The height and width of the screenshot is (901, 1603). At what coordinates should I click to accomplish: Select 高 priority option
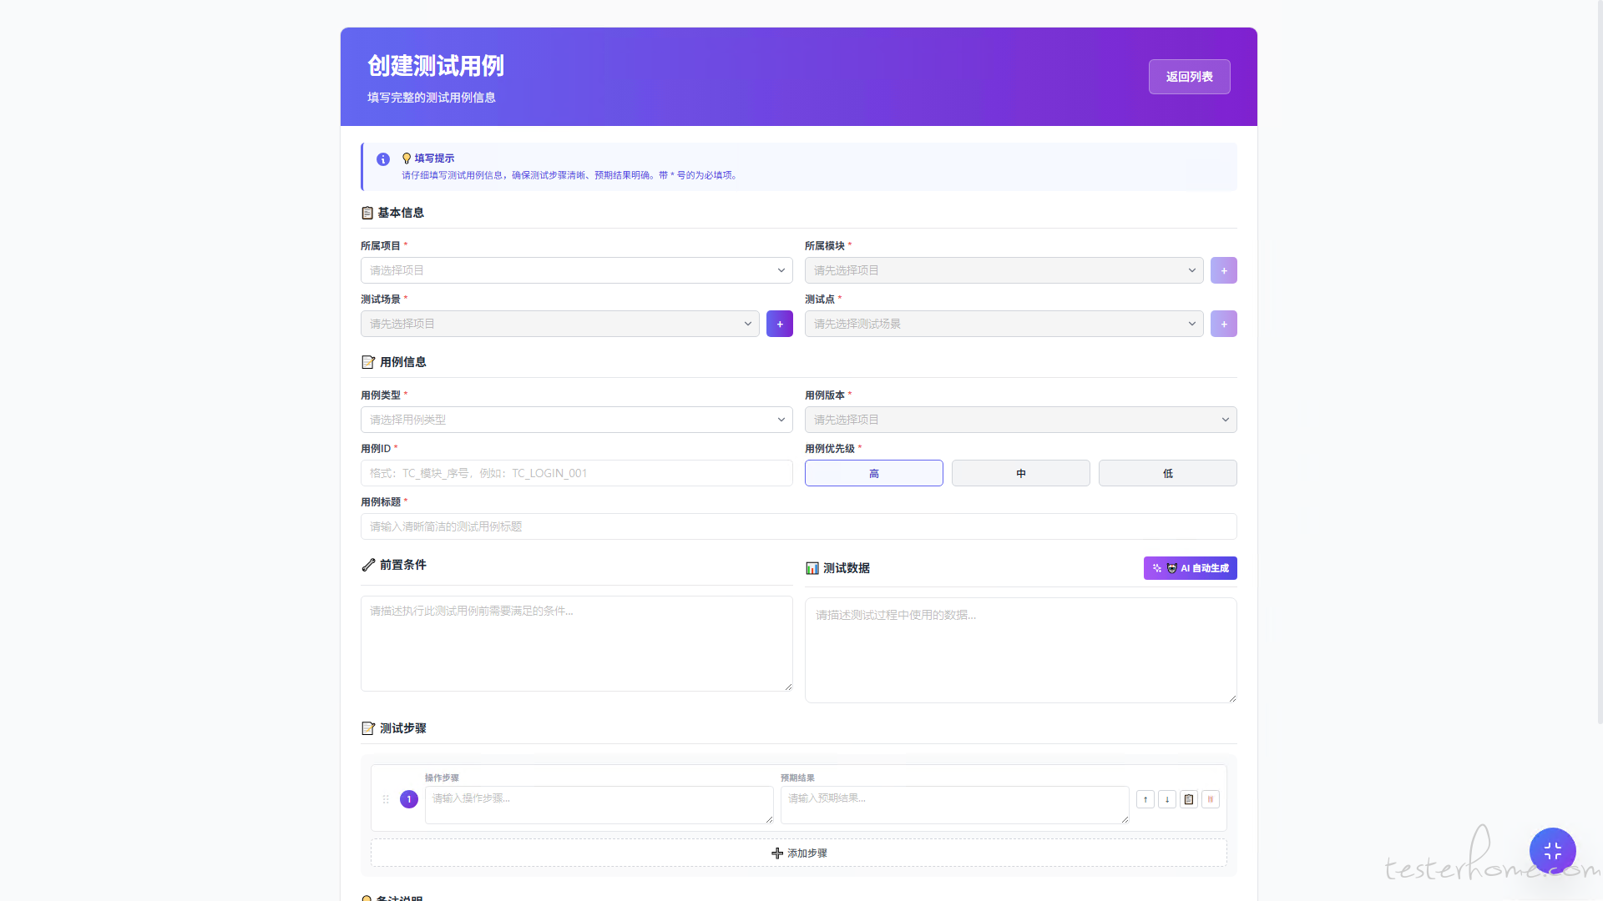[x=873, y=473]
